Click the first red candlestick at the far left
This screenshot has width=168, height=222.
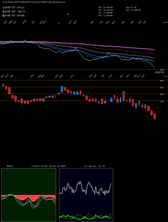click(x=3, y=85)
